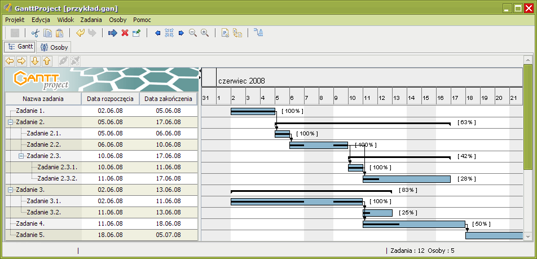537x259 pixels.
Task: Zoom in on the Gantt chart
Action: [205, 33]
